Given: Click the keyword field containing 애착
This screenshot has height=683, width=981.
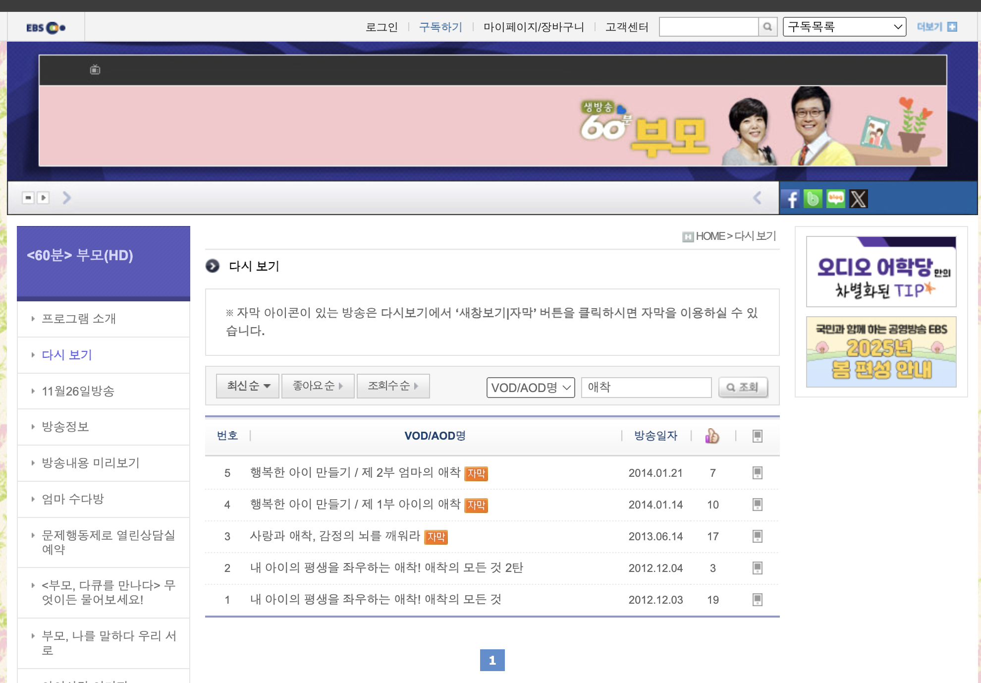Looking at the screenshot, I should [x=646, y=387].
